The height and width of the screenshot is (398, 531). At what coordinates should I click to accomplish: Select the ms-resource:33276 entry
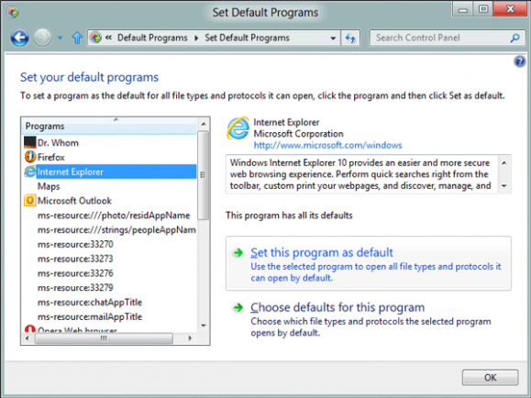click(75, 273)
